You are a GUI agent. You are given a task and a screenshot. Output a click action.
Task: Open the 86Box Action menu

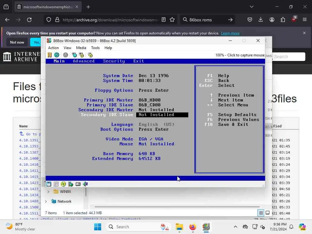coord(53,48)
